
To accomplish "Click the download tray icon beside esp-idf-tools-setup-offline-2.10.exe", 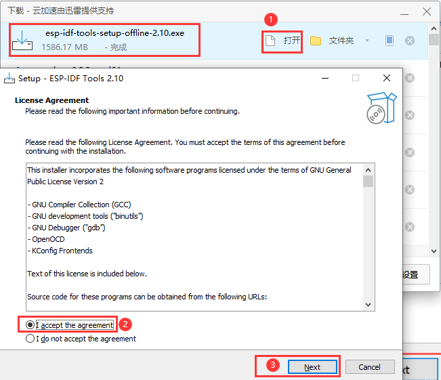I will click(x=22, y=41).
